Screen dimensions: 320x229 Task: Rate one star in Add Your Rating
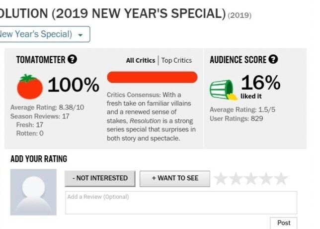tap(221, 179)
